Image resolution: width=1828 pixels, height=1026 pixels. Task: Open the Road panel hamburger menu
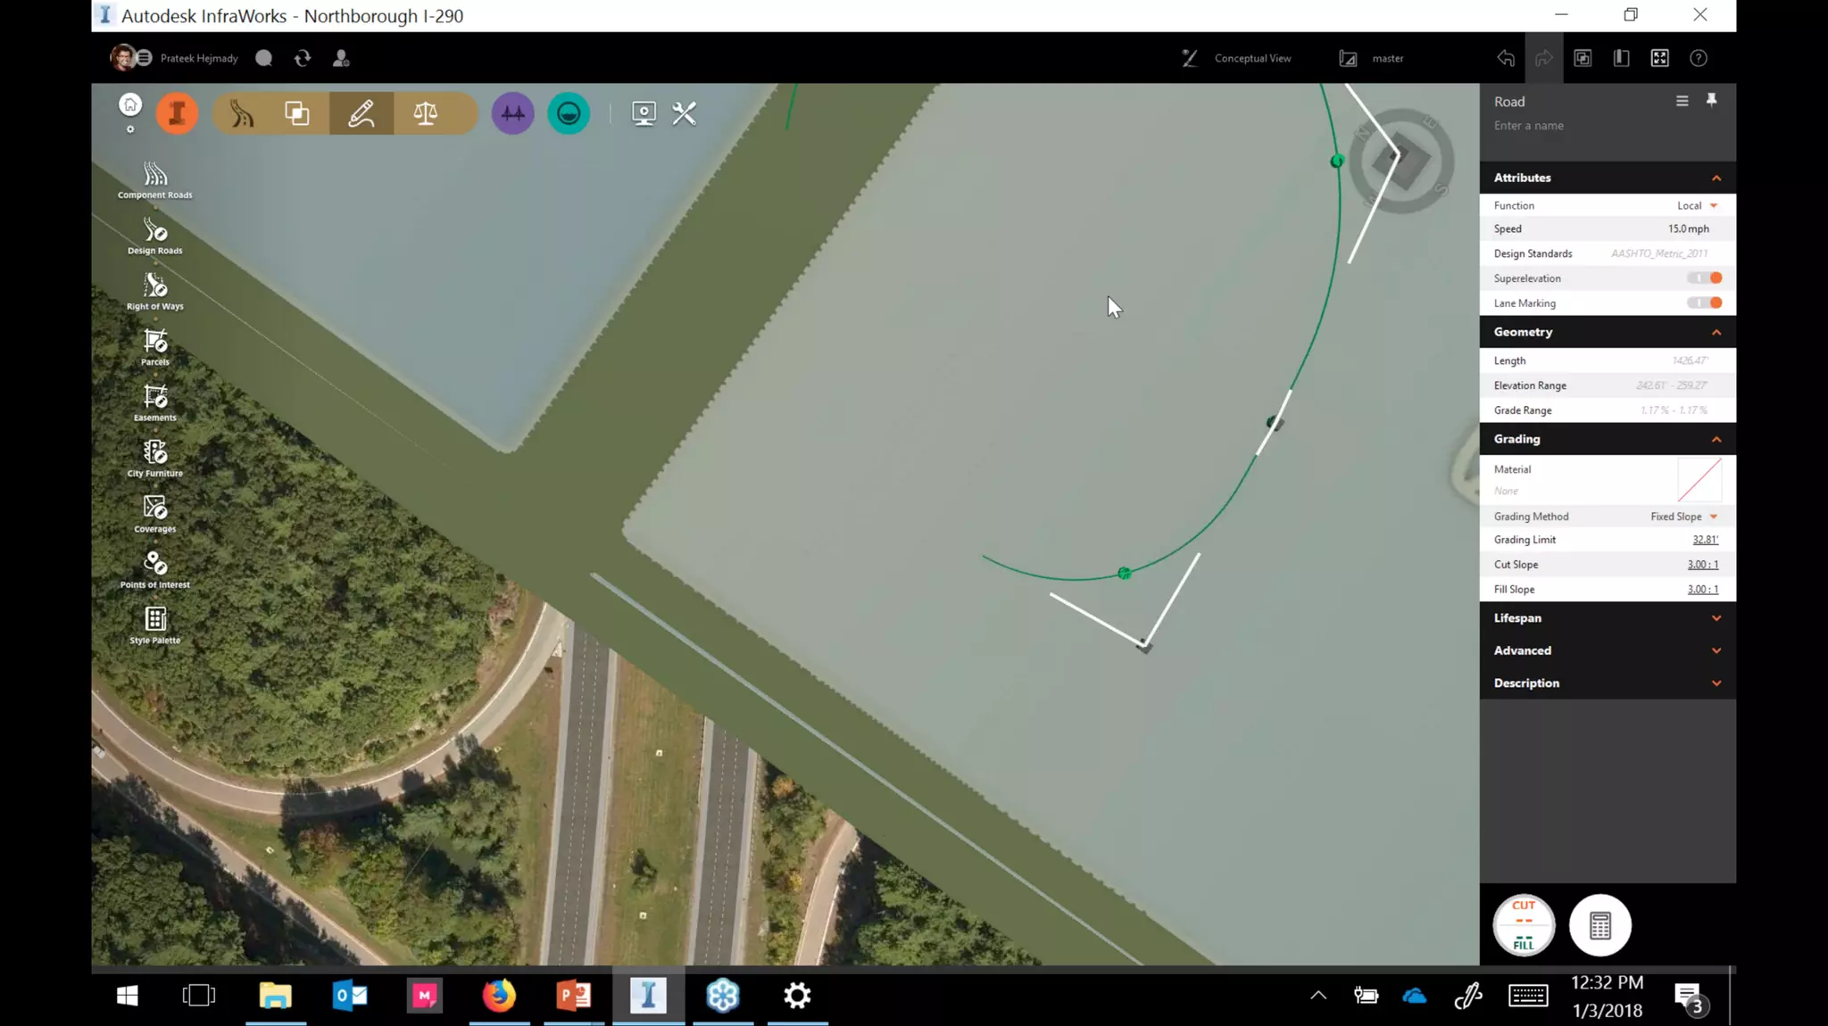[x=1683, y=101]
